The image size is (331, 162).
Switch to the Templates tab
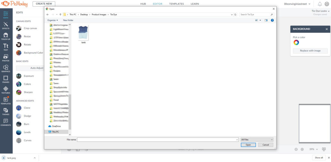click(176, 4)
